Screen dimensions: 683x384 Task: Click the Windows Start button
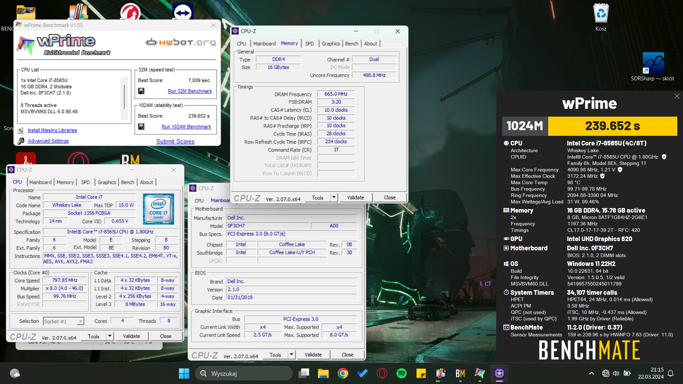(x=184, y=373)
